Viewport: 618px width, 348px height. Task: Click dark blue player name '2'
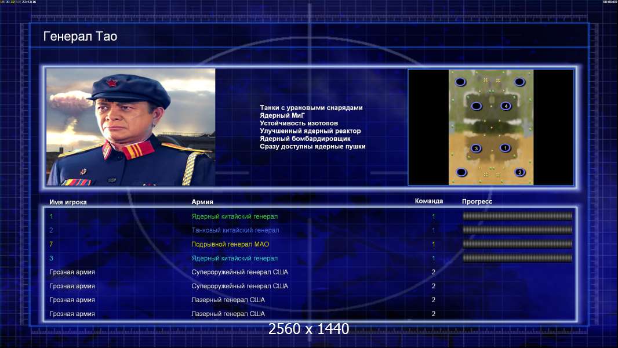pos(51,230)
